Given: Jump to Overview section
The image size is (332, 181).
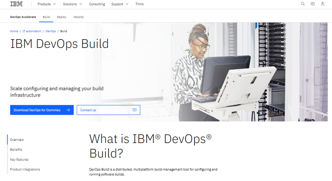Looking at the screenshot, I should coord(17,140).
